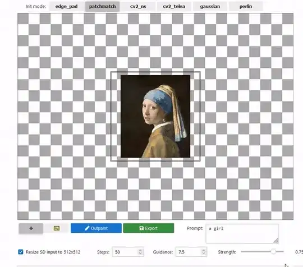
Task: Choose the cv2_ns init mode
Action: [x=138, y=6]
